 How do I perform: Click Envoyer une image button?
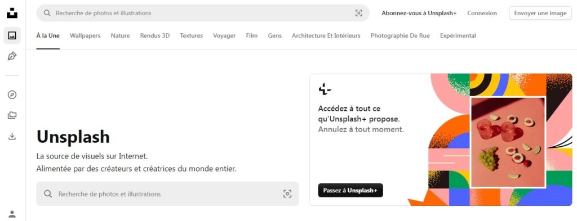540,13
